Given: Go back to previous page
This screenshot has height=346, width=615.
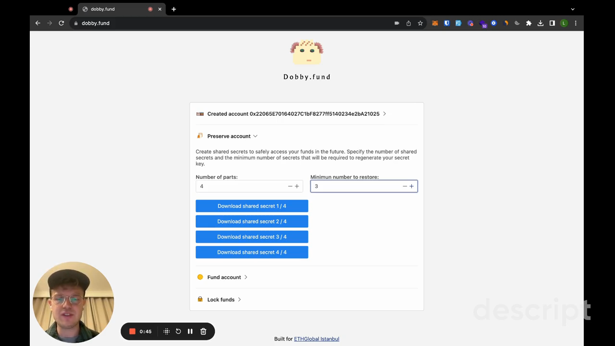Looking at the screenshot, I should [38, 23].
